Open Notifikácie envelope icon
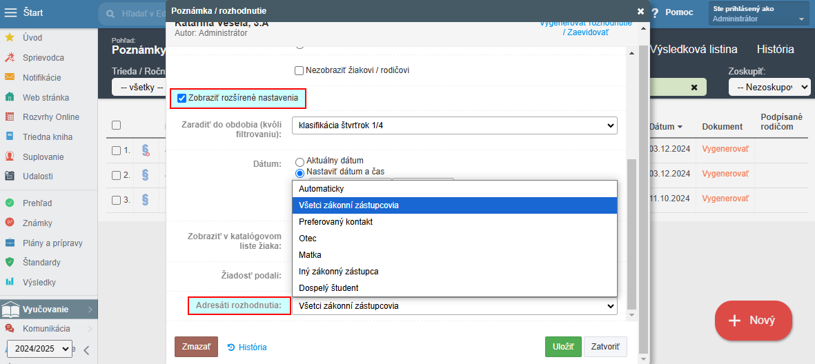 10,77
